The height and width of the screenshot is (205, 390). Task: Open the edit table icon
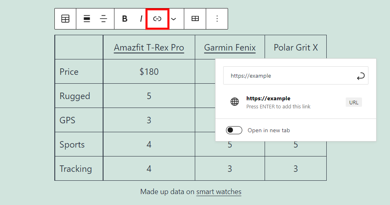coord(195,19)
